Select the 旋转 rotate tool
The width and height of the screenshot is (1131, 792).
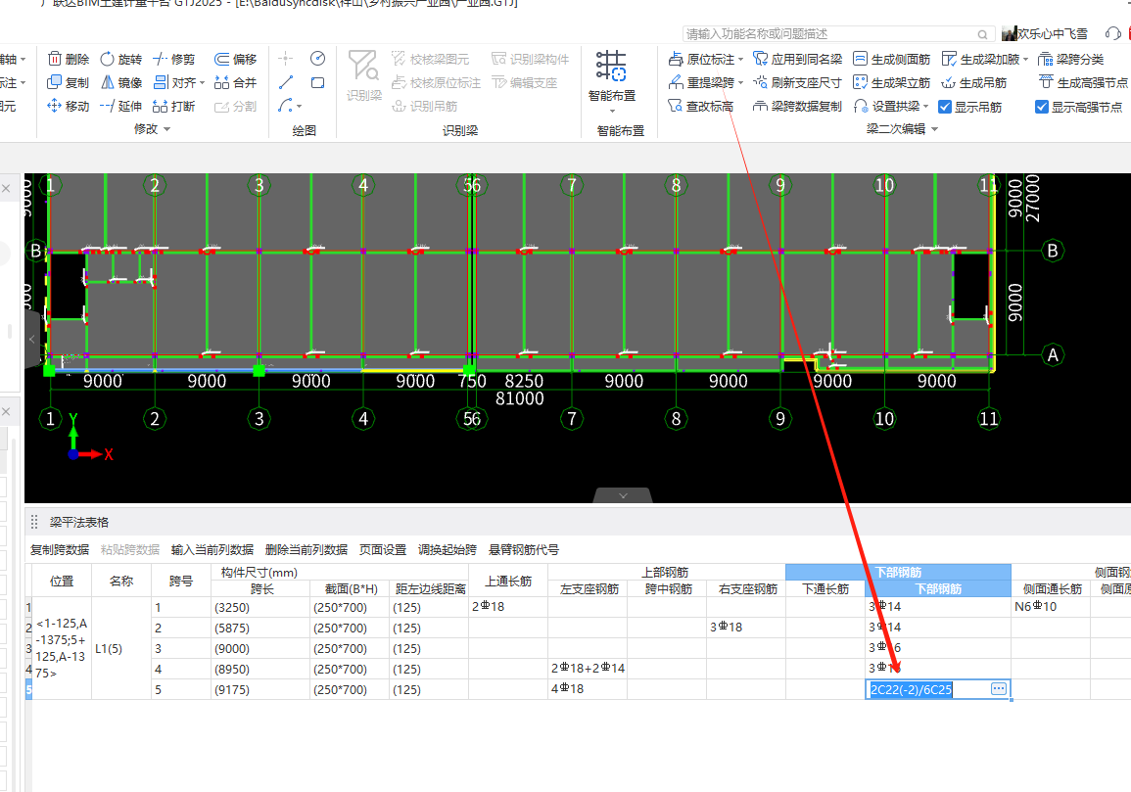(120, 59)
